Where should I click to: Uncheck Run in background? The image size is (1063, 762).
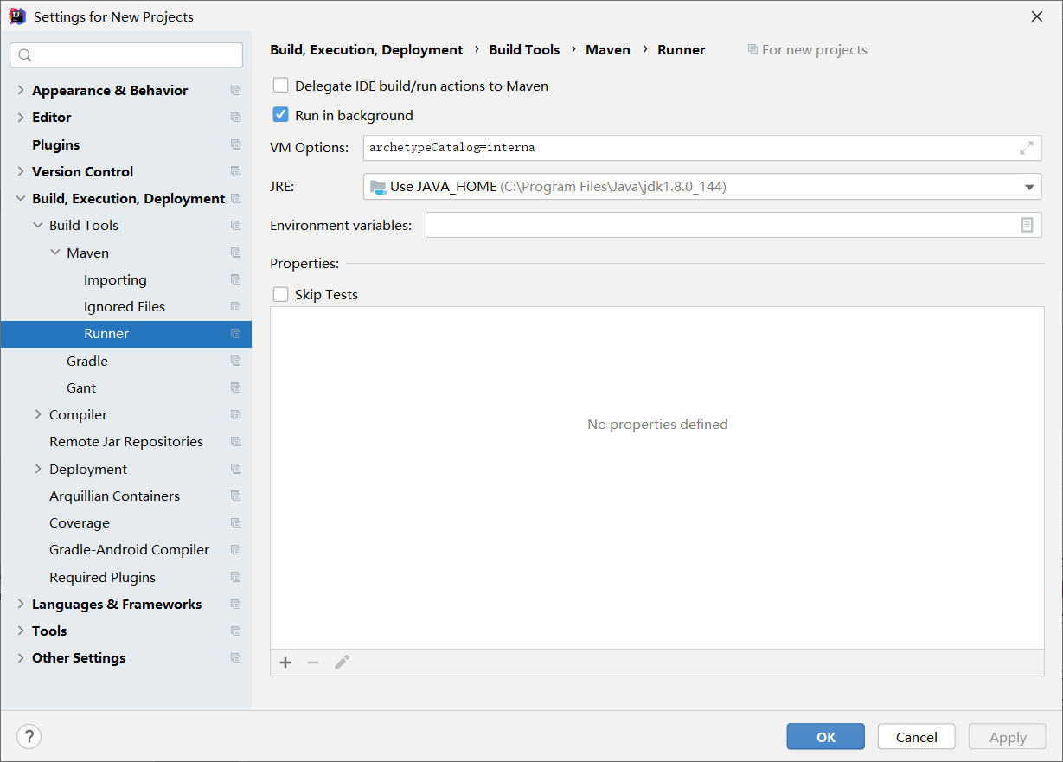point(280,115)
